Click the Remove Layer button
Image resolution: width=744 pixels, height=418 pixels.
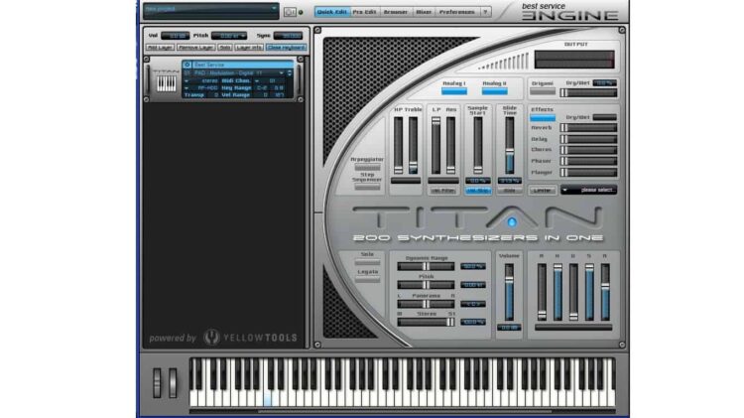pos(196,48)
